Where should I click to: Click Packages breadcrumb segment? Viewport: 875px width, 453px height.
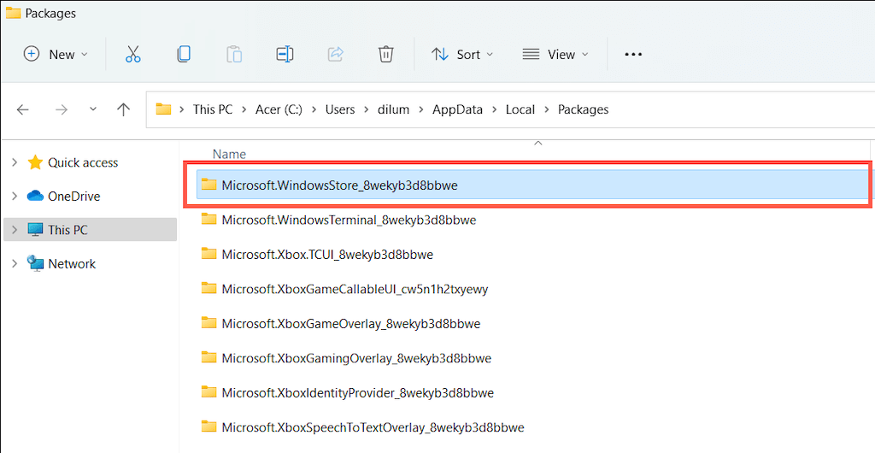click(583, 110)
